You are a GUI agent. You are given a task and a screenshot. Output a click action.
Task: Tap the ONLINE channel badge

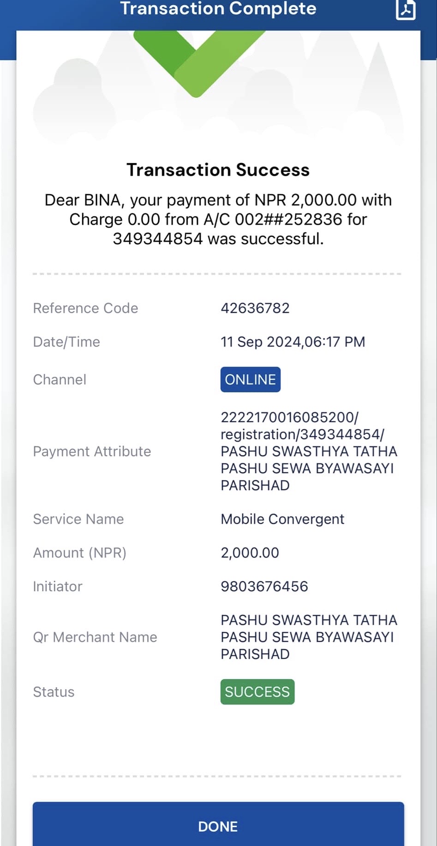click(251, 379)
